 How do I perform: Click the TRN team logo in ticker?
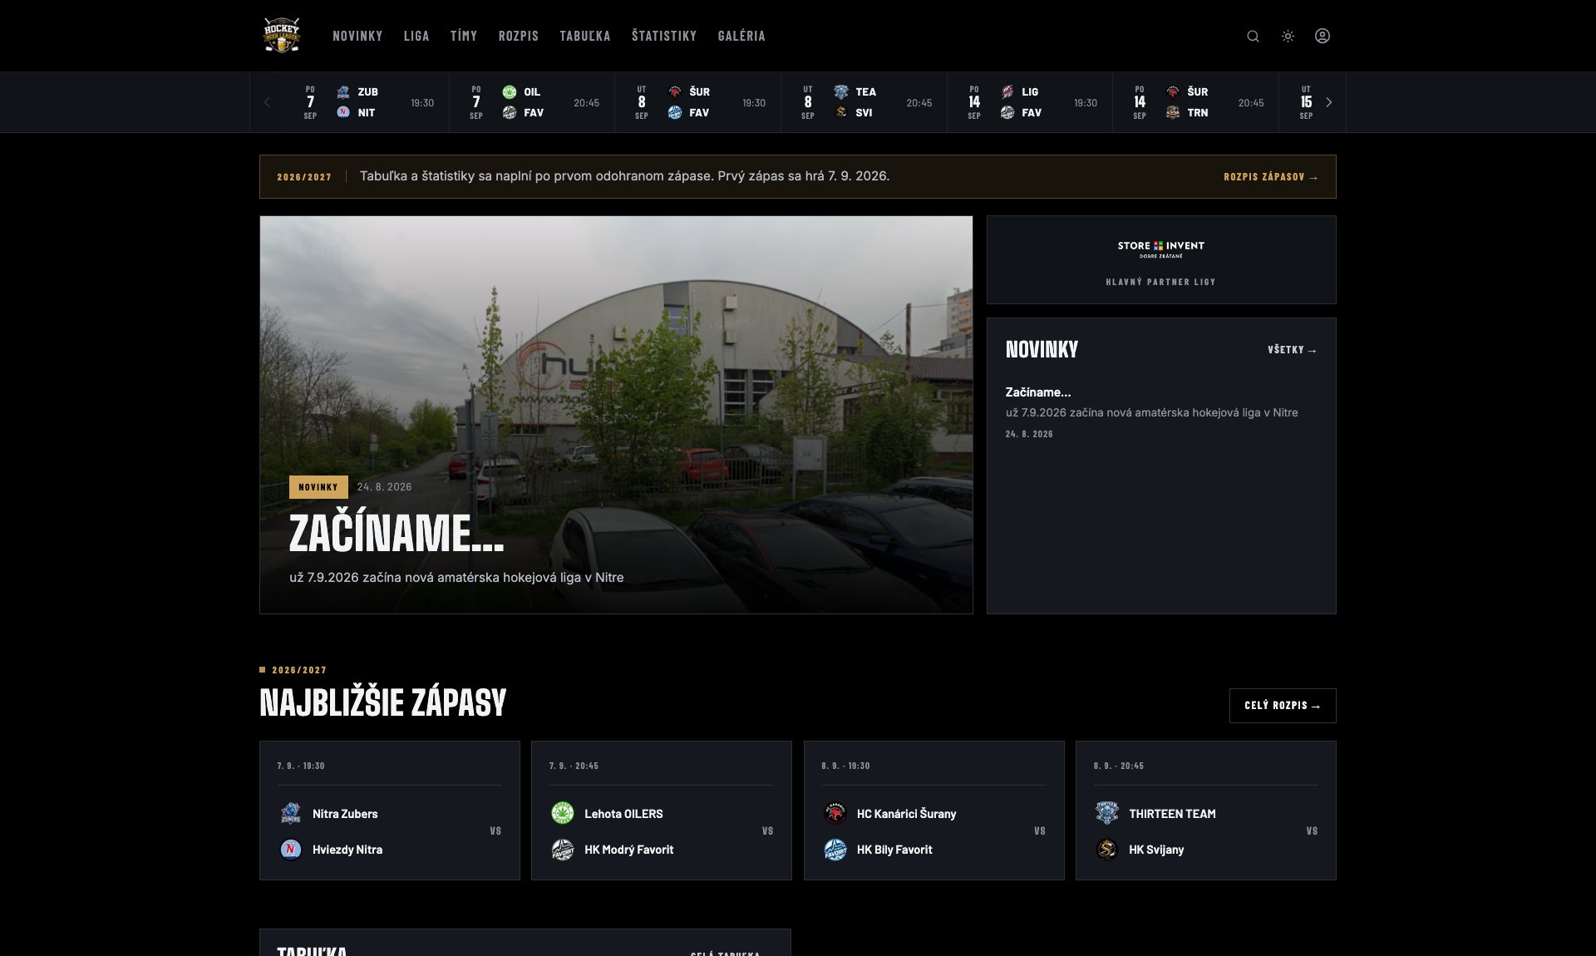click(x=1173, y=112)
